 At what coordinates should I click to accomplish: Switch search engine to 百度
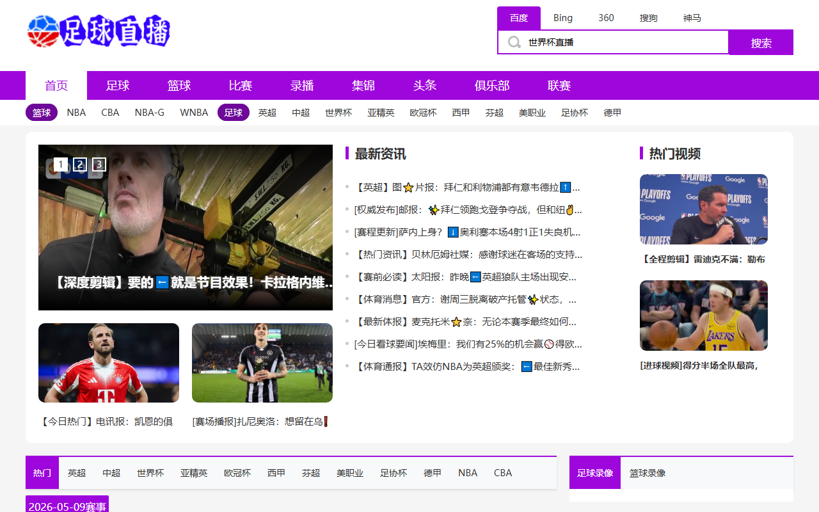519,18
